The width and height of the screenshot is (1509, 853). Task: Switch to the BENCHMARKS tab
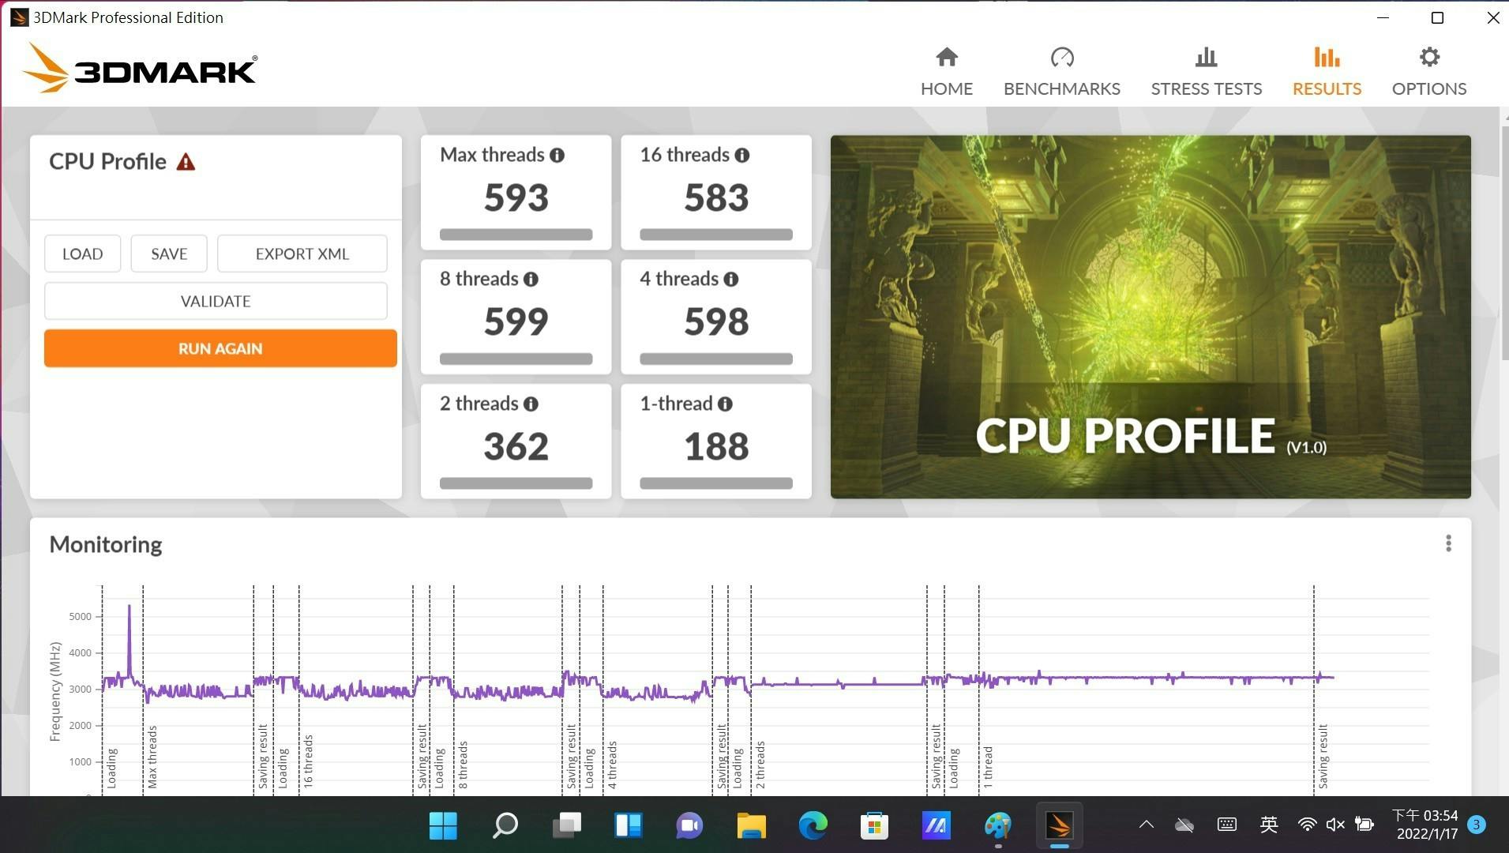pos(1061,72)
